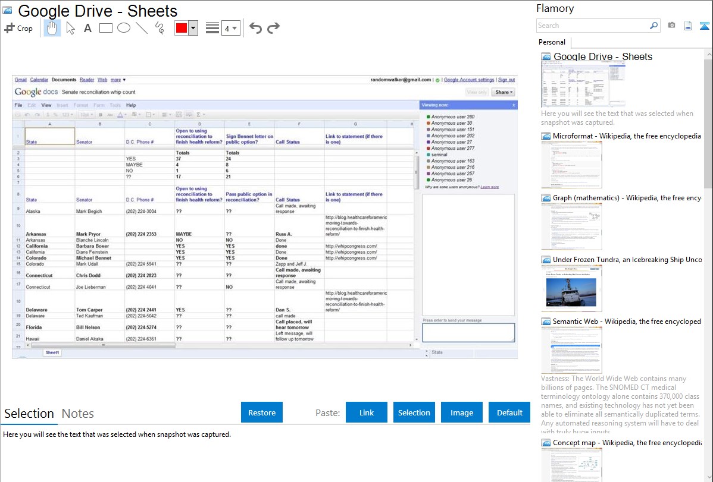Switch to the Selection tab
Screen dimensions: 713x482
(x=29, y=414)
